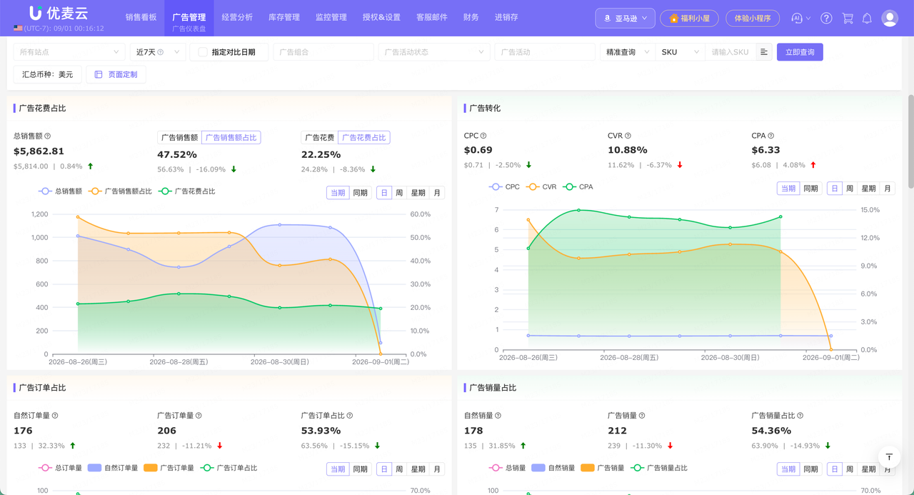Open the 库存管理 menu
Screen dimensions: 914x495
point(284,17)
